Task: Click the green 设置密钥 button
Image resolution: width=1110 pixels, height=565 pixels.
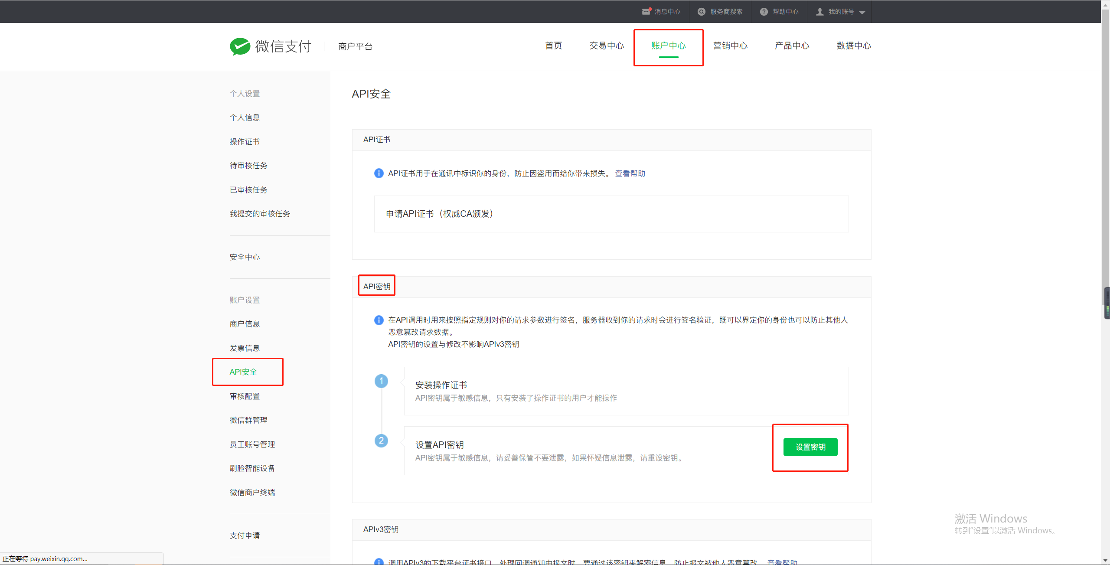Action: [810, 447]
